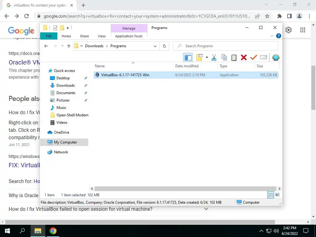
Task: Click the clipboard Paste icon
Action: click(234, 58)
